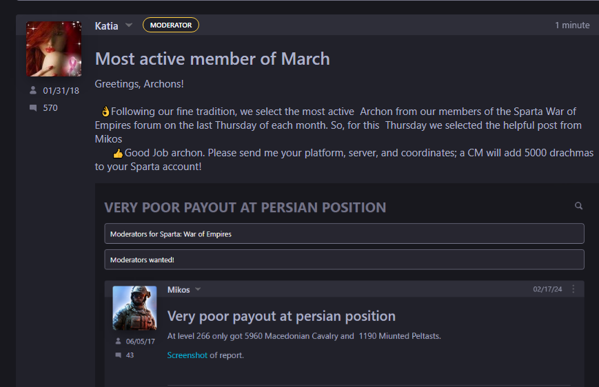Viewport: 599px width, 387px height.
Task: Open the Moderators wanted! notice
Action: coord(344,260)
